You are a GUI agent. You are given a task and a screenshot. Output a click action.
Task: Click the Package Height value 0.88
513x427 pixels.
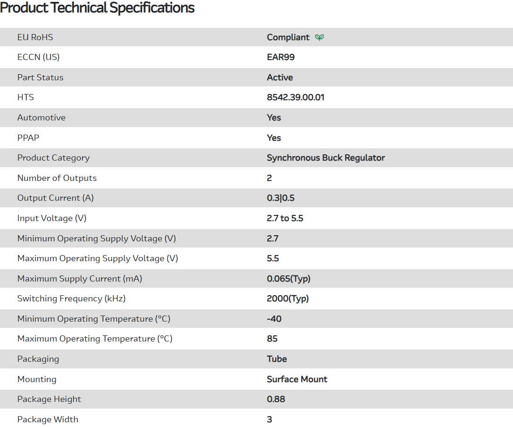(x=276, y=399)
